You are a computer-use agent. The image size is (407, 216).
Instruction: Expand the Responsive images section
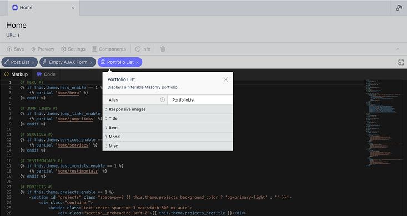[x=168, y=109]
